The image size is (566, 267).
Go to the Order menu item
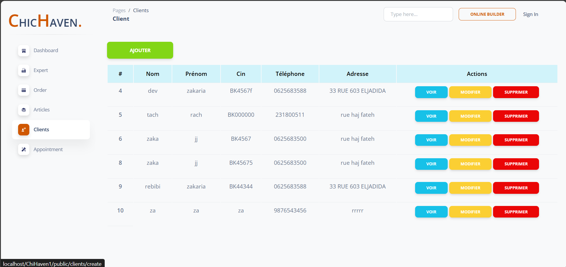click(x=51, y=90)
